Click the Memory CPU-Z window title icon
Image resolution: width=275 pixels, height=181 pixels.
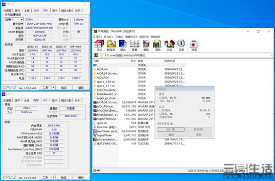(x=3, y=94)
